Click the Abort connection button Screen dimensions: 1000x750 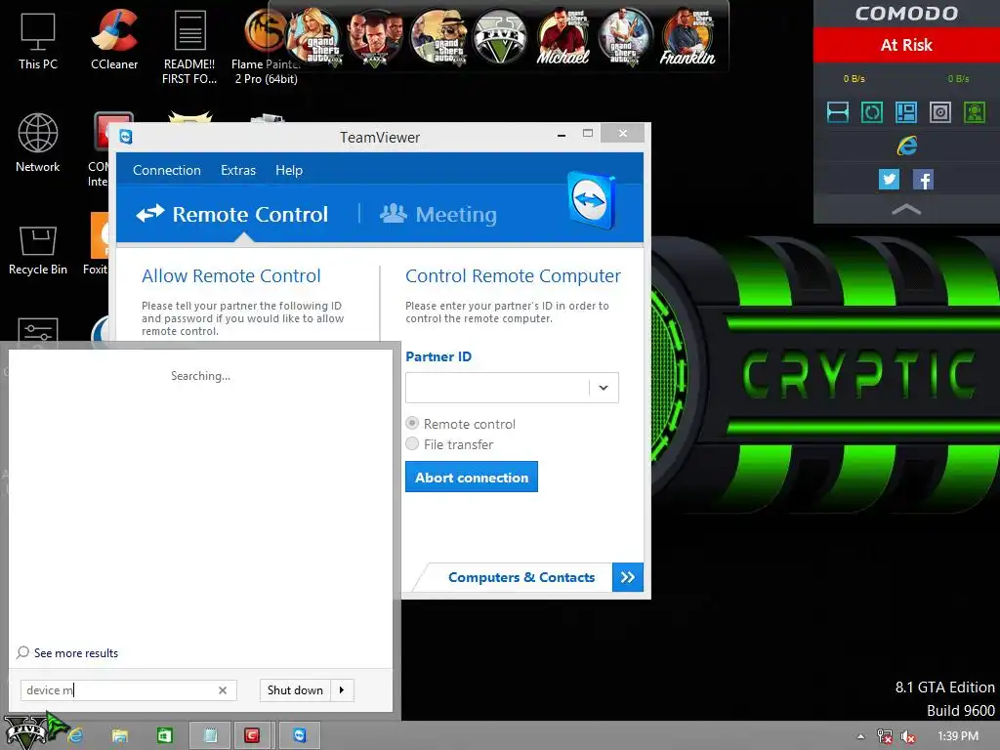point(472,477)
